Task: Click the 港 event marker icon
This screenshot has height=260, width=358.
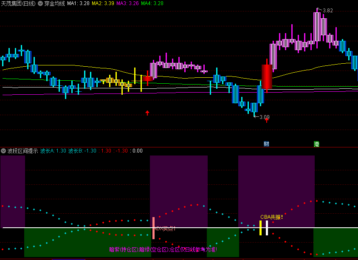Action: [316, 144]
